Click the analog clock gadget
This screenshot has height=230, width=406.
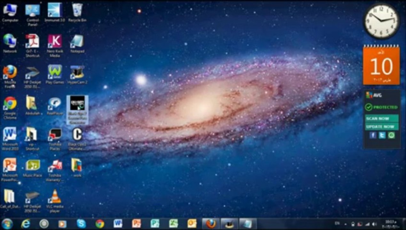[381, 21]
